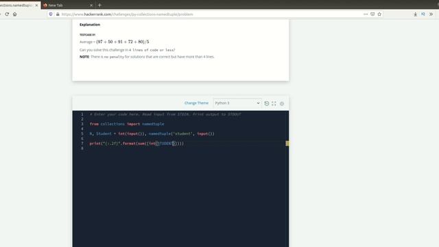
Task: Click the NOTE about no penalty
Action: coord(147,56)
